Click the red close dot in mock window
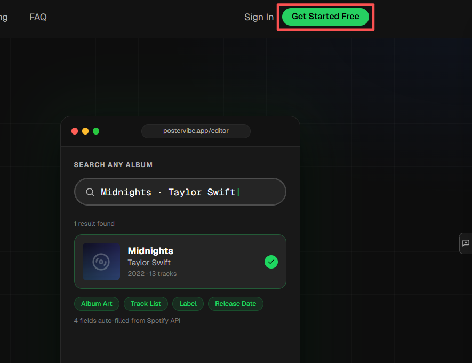Screen dimensions: 472x363 pyautogui.click(x=75, y=131)
